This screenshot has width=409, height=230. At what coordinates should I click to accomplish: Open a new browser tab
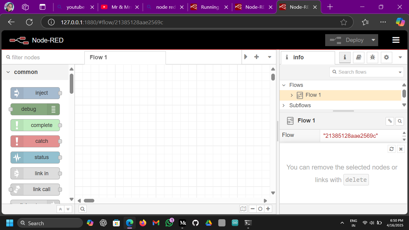(330, 7)
